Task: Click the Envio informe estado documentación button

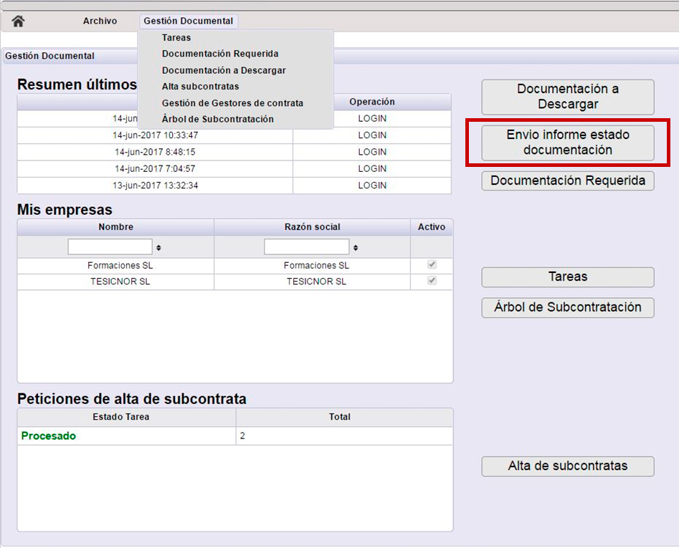Action: 568,143
